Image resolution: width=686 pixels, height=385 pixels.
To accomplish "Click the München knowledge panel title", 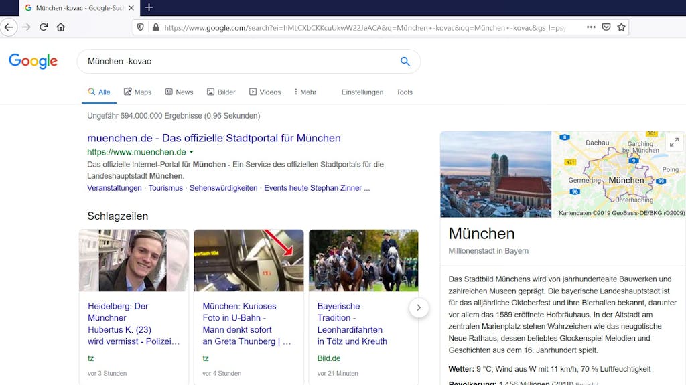I will point(481,233).
